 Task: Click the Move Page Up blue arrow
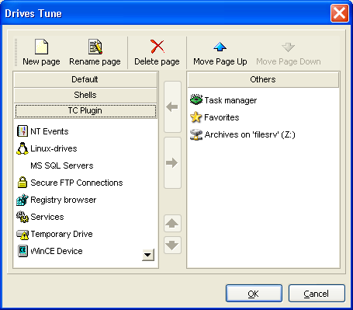220,47
